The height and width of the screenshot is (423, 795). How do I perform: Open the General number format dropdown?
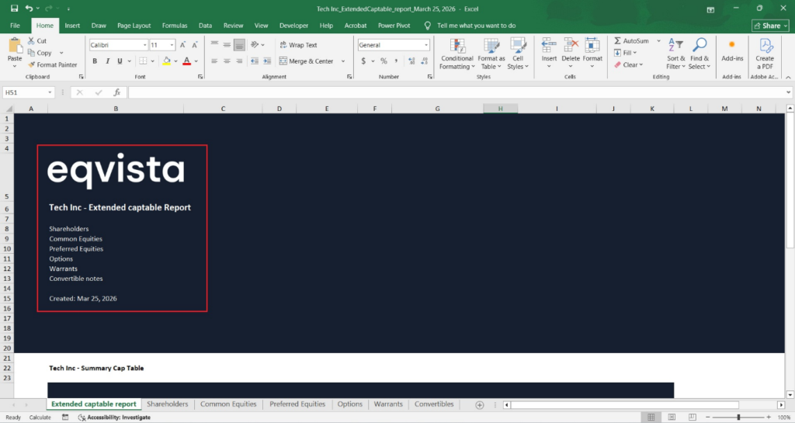click(425, 45)
